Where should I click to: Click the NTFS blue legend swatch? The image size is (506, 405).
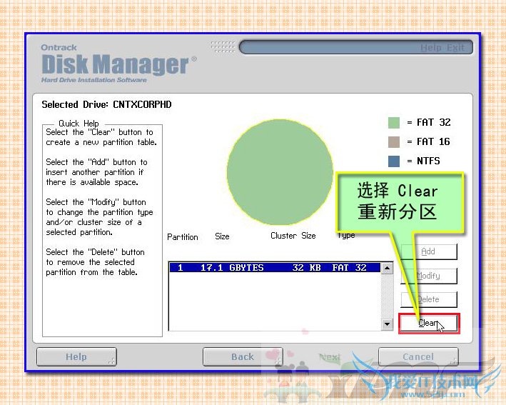click(394, 161)
